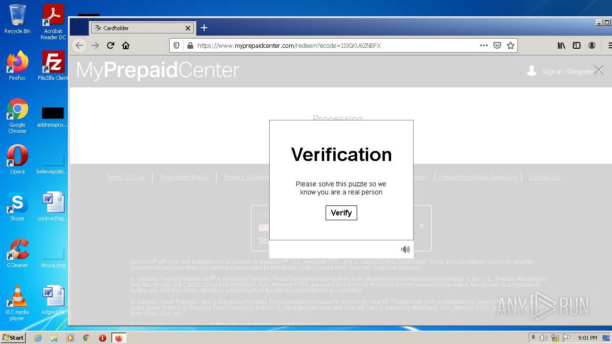The width and height of the screenshot is (612, 344).
Task: Go to the Firefox home page
Action: pyautogui.click(x=126, y=45)
